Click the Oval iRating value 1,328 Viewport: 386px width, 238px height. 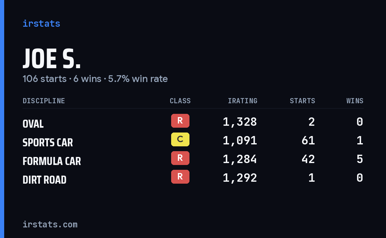[x=240, y=122]
